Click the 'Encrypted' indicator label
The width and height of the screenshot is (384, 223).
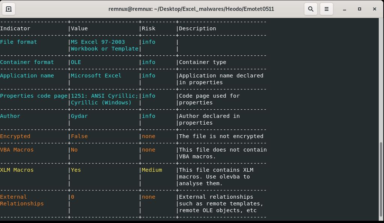15,136
